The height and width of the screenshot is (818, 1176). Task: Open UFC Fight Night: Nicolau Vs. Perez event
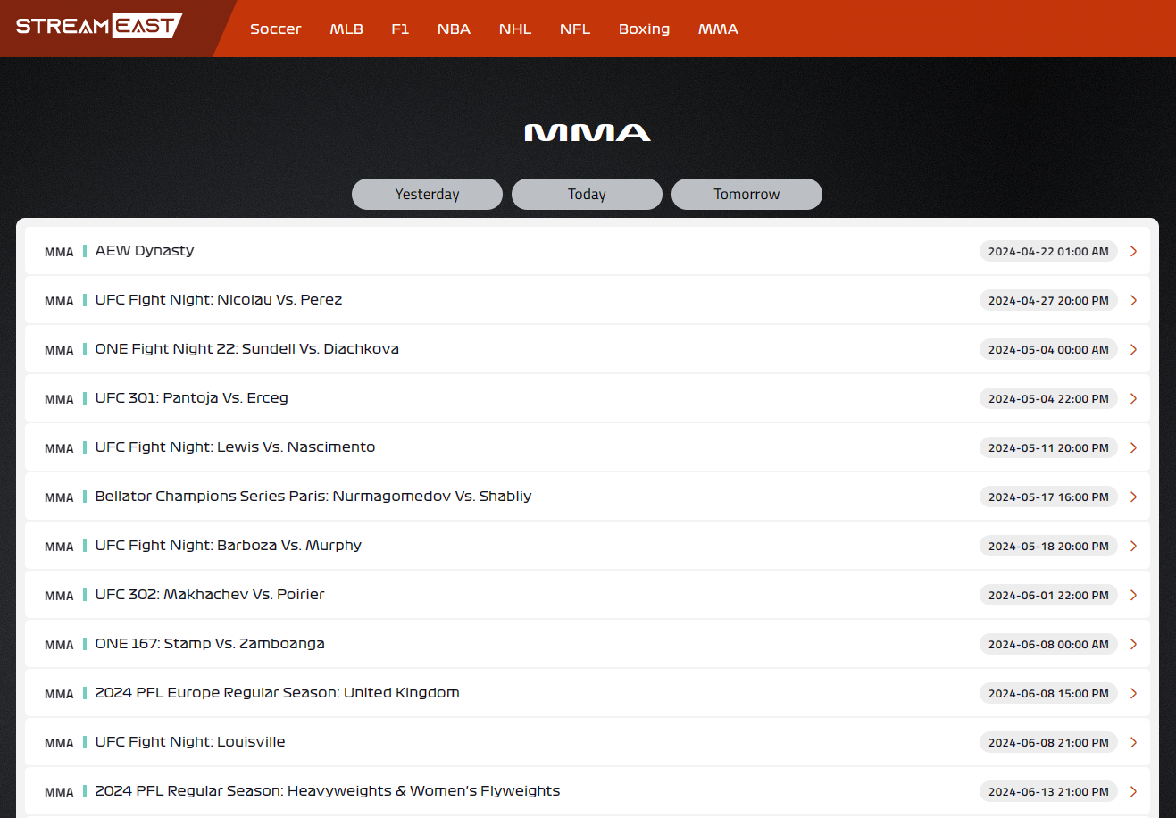pyautogui.click(x=219, y=300)
